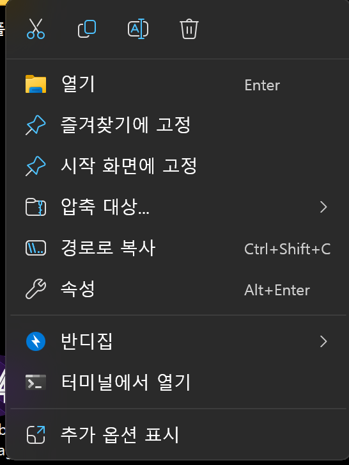Click the Rename icon
The height and width of the screenshot is (465, 349).
(x=138, y=29)
